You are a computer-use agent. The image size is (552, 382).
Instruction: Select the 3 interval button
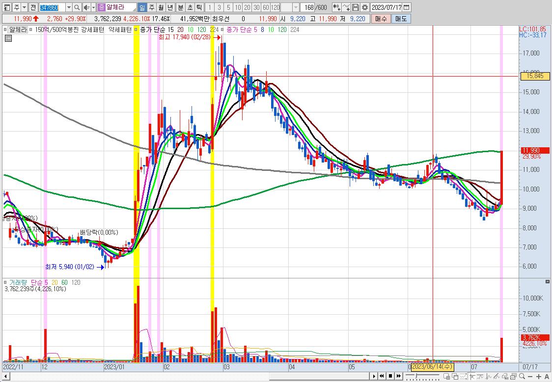[219, 7]
